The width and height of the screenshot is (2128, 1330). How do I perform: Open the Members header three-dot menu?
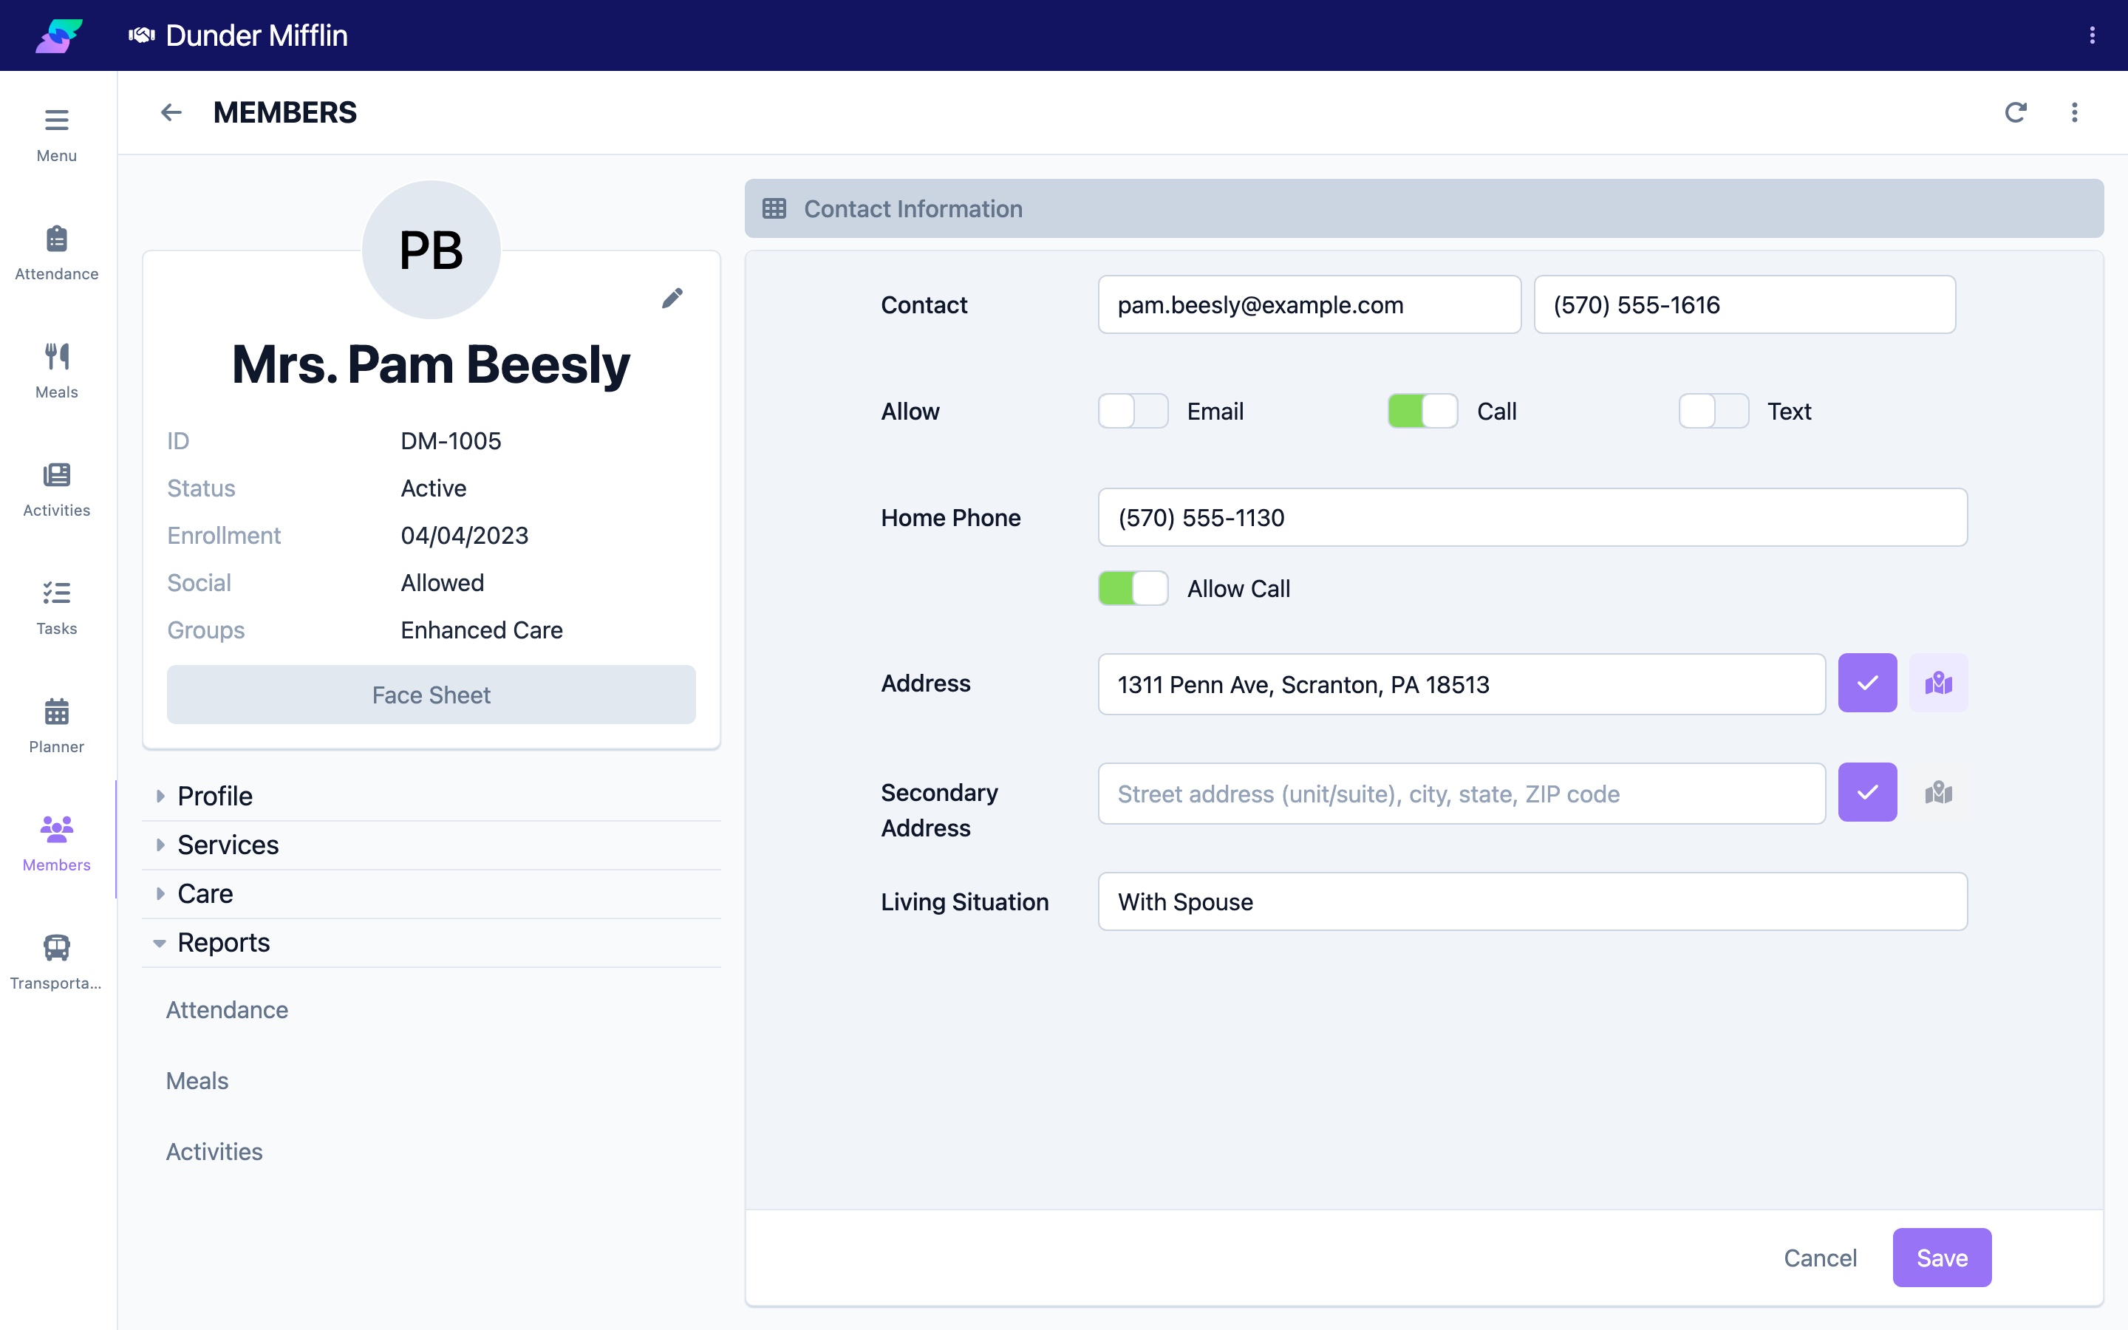click(x=2074, y=112)
